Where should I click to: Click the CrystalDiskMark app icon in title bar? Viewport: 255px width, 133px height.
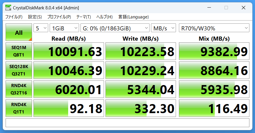[x=8, y=8]
